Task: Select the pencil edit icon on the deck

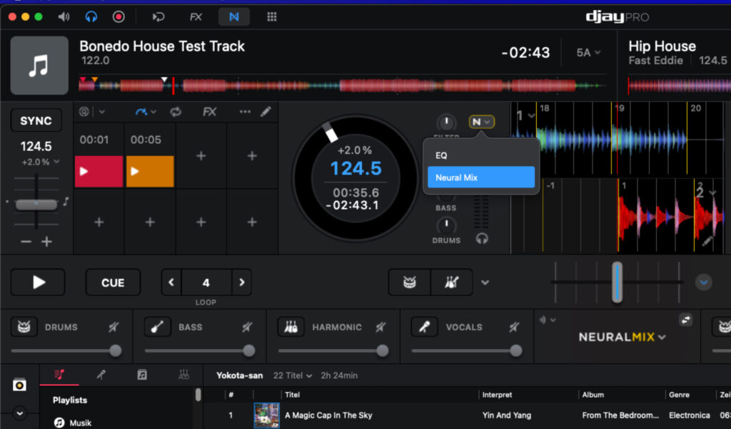Action: click(265, 111)
